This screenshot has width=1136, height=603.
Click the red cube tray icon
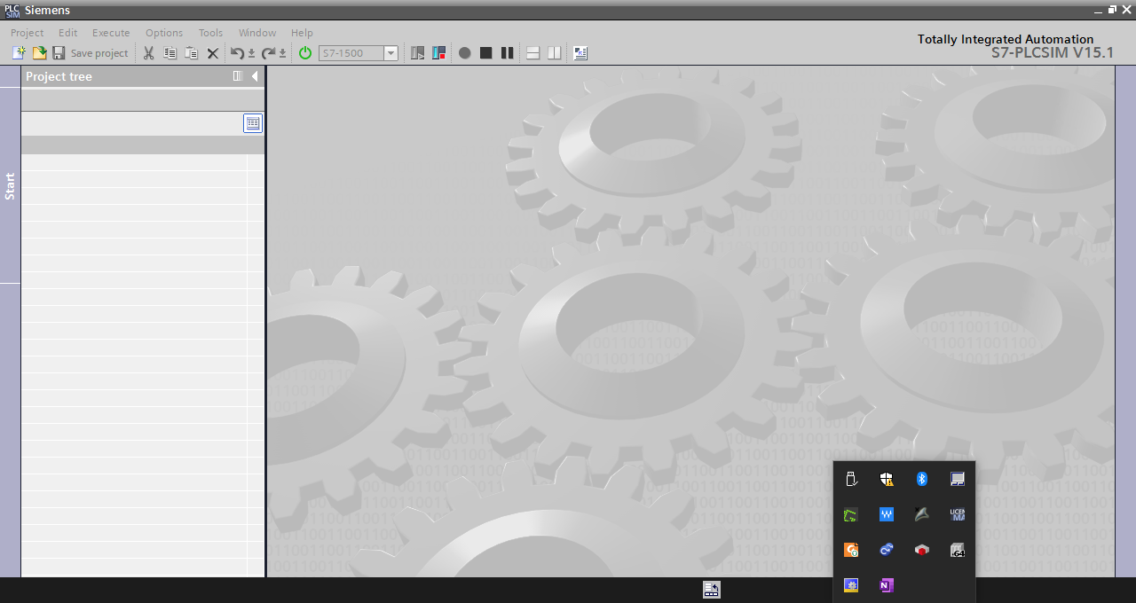point(922,550)
